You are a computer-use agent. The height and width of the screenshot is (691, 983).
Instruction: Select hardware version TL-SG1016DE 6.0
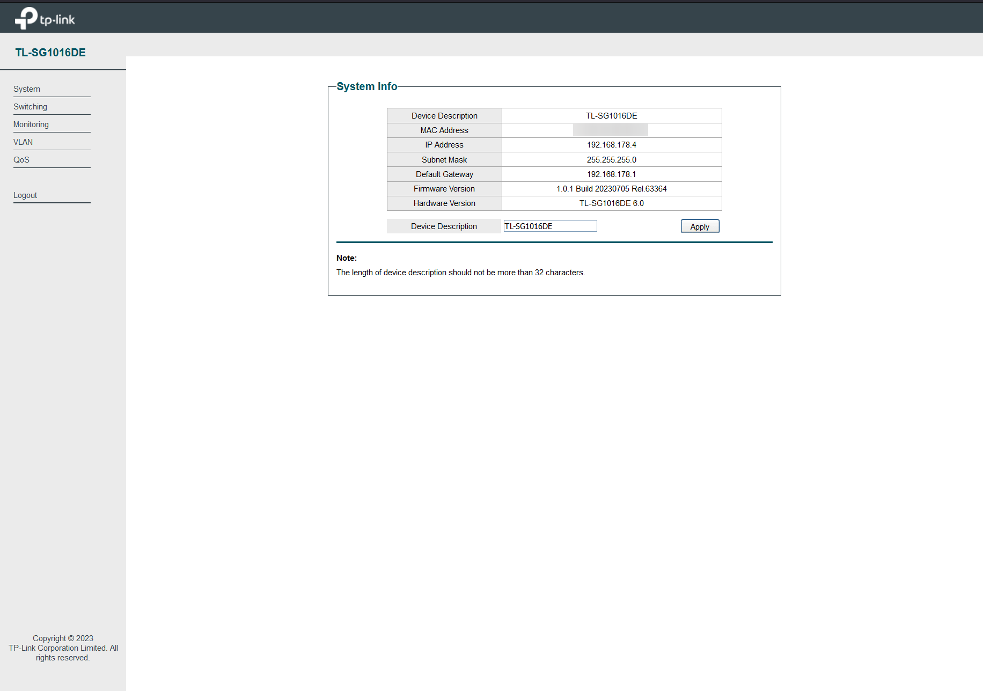612,203
